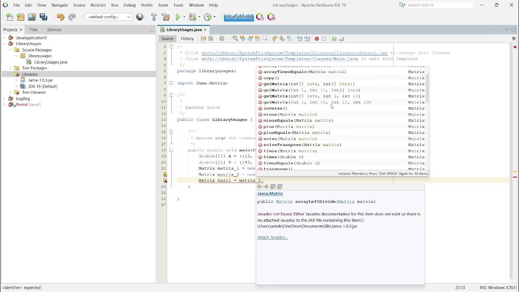Click the Find Previous Occurrence icon
The width and height of the screenshot is (519, 292).
242,39
